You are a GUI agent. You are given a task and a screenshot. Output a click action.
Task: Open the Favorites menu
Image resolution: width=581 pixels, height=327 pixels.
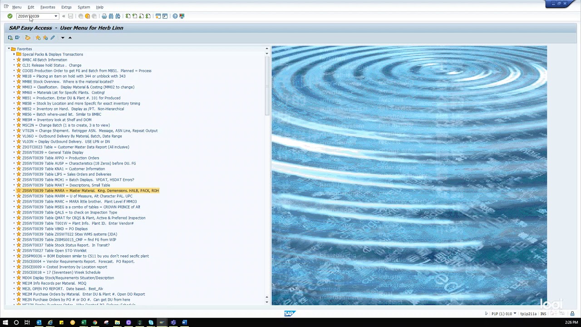coord(48,7)
